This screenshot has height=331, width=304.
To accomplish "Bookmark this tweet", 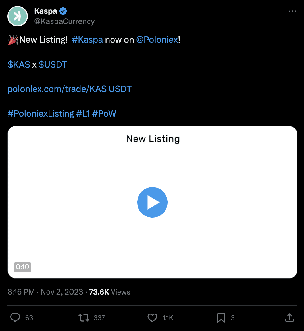I will [x=221, y=318].
